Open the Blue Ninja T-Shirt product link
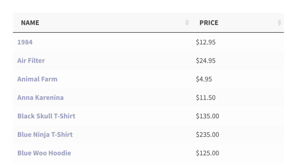Image resolution: width=298 pixels, height=163 pixels. coord(45,135)
